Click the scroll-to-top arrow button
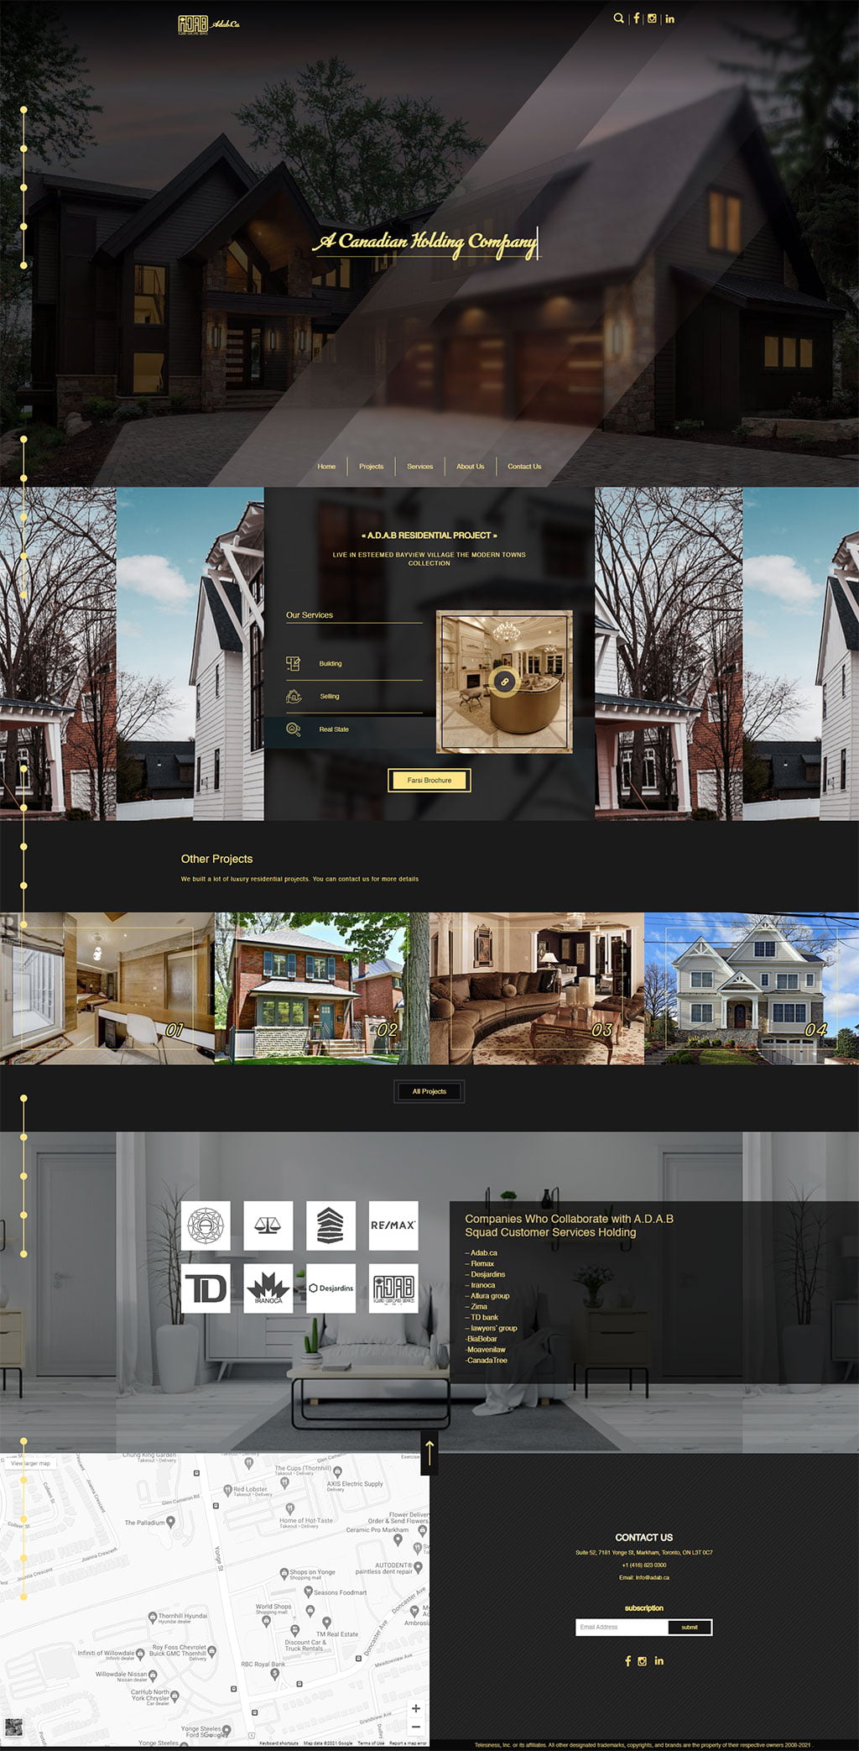The image size is (859, 1751). (429, 1452)
